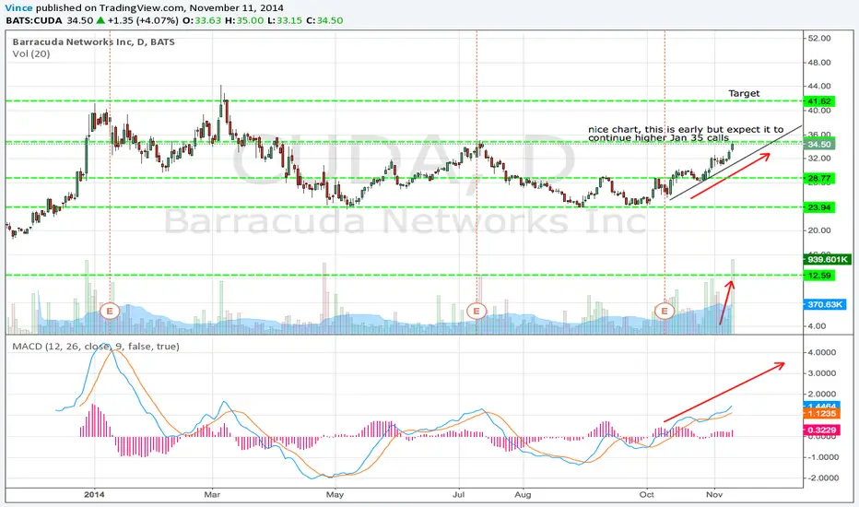This screenshot has width=859, height=507.
Task: Click the 32.00 price axis tick
Action: pyautogui.click(x=819, y=159)
